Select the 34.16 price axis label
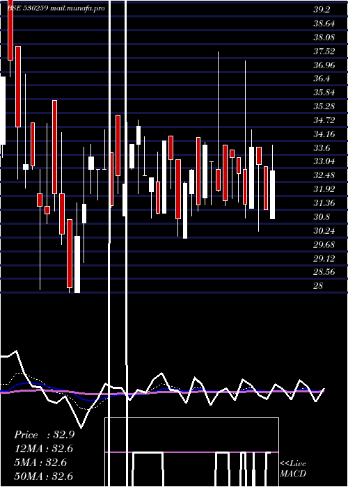Screen dimensions: 348x487 pyautogui.click(x=324, y=134)
